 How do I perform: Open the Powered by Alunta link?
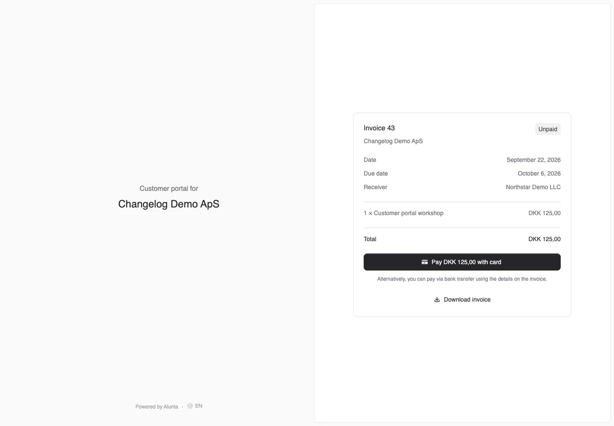tap(157, 407)
